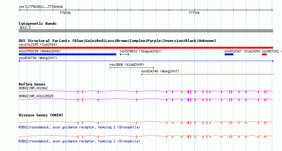The image size is (282, 151).
Task: Click the 3p12.3 band label
Action: point(25,27)
